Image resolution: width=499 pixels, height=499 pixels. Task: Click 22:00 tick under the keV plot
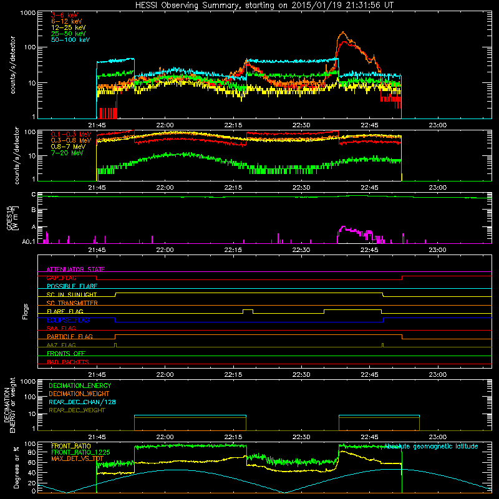coord(165,125)
